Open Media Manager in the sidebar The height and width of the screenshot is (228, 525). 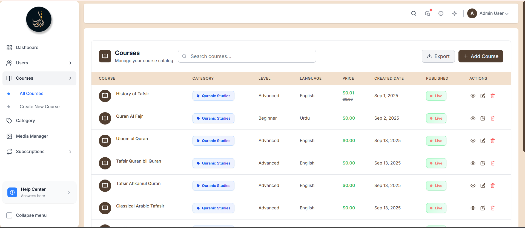[x=39, y=136]
